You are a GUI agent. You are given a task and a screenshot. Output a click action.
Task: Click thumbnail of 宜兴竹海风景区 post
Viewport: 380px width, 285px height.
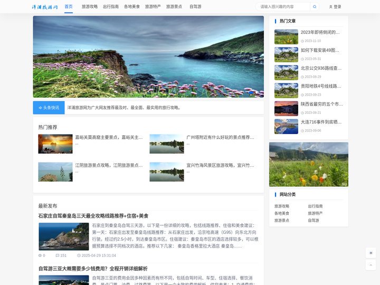pyautogui.click(x=167, y=172)
